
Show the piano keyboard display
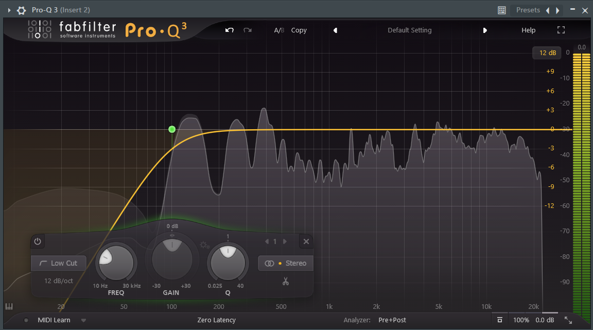point(9,306)
